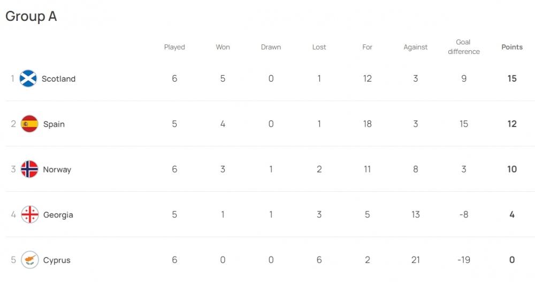Click the Against column header
Viewport: 535px width, 282px height.
415,47
